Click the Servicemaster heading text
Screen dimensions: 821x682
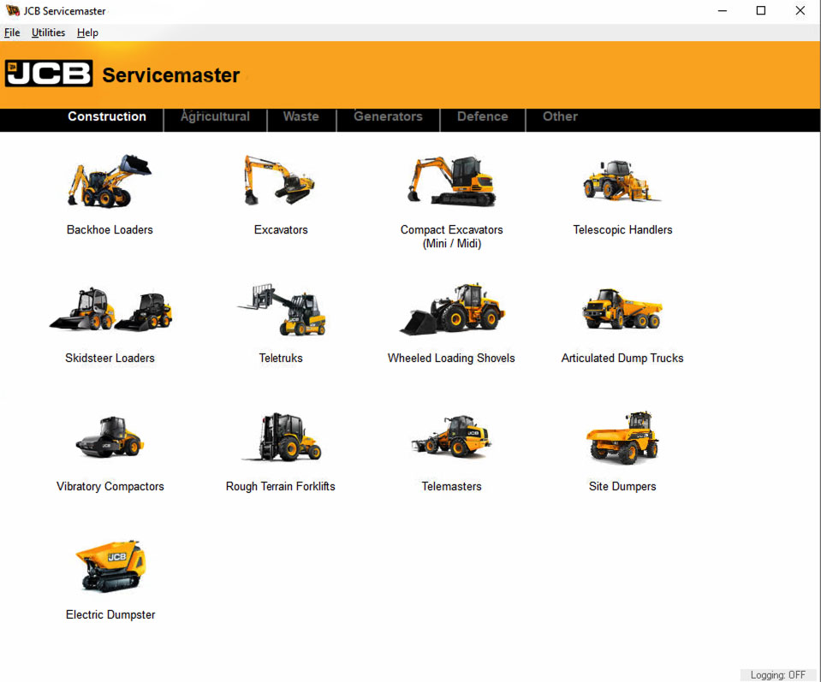coord(171,74)
